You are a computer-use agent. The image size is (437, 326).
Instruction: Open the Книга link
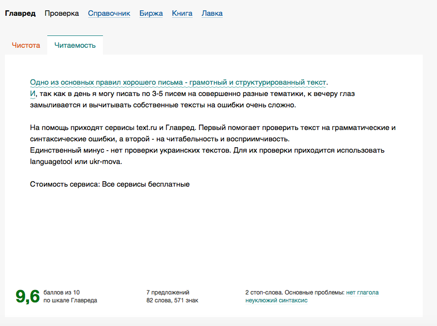(182, 13)
